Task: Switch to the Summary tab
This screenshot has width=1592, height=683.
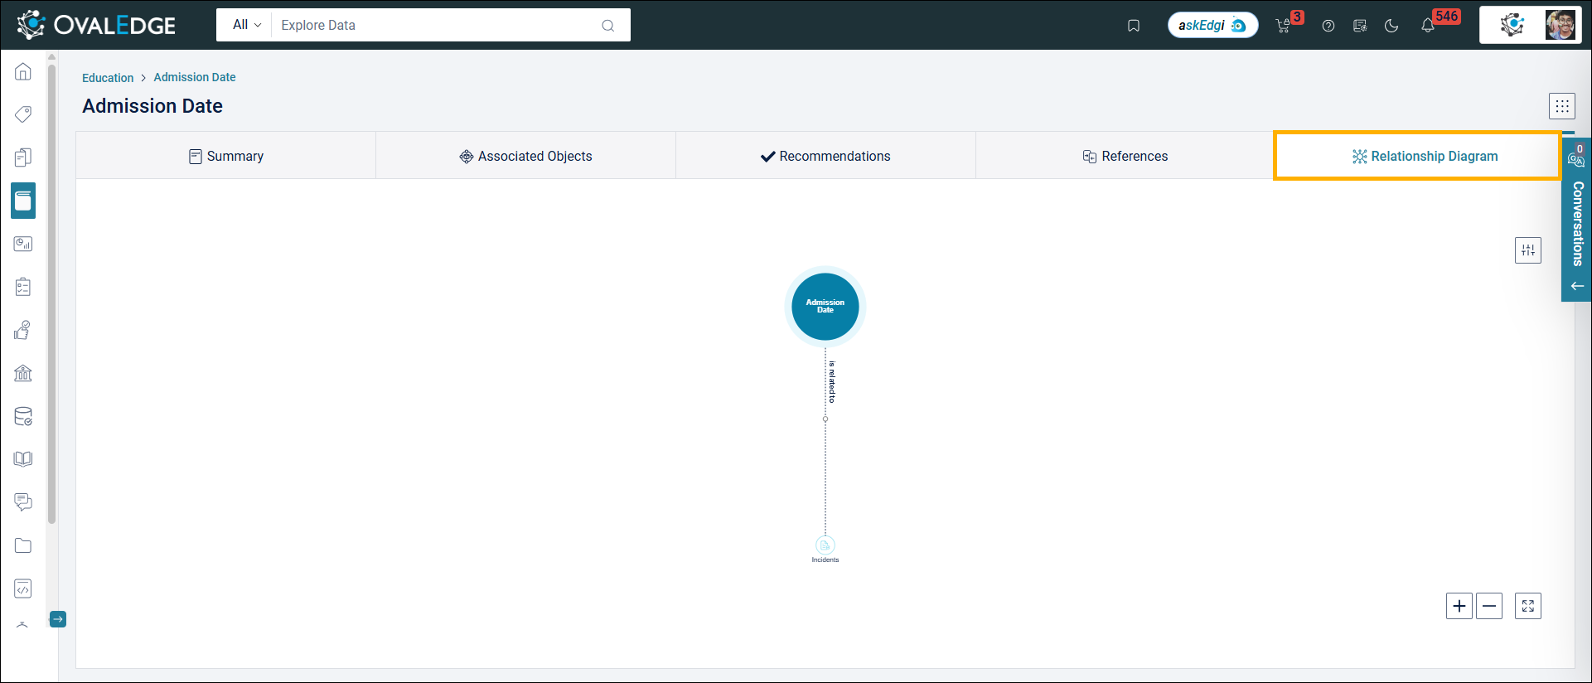Action: (226, 156)
